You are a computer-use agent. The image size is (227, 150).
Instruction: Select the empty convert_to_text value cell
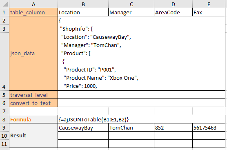click(141, 103)
